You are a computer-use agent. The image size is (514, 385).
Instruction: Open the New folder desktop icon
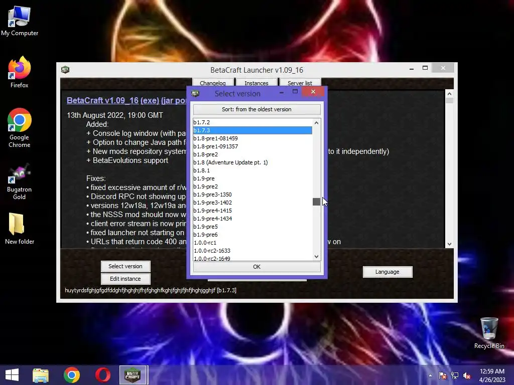pyautogui.click(x=20, y=229)
